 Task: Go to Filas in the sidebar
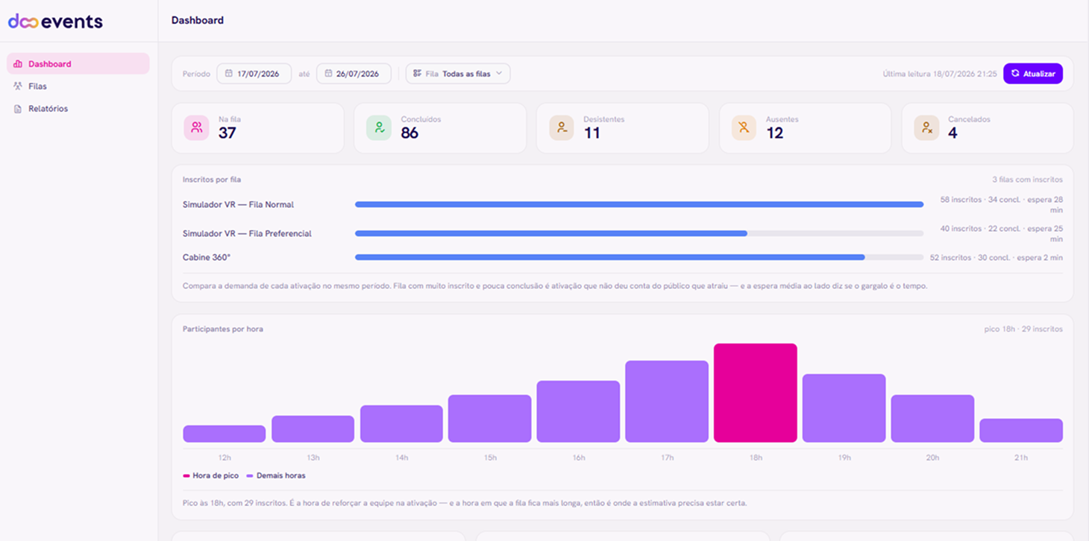(x=78, y=86)
